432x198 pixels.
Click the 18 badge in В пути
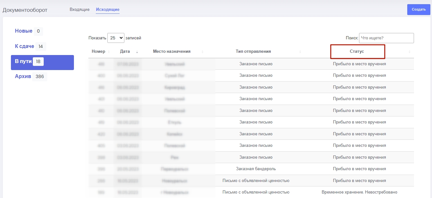click(38, 62)
